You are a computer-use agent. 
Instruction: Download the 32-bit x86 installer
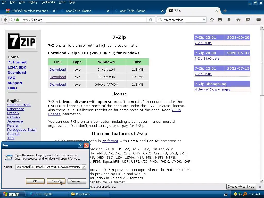[x=58, y=77]
